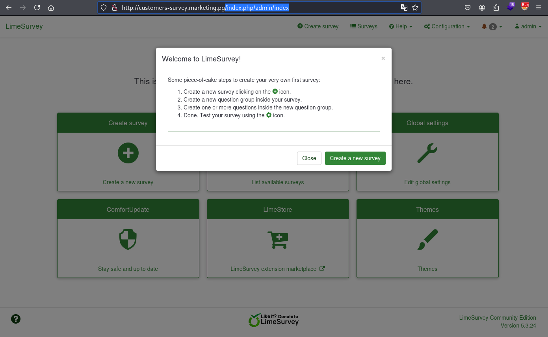Open the Firefox hamburger menu
The image size is (548, 337).
coord(539,7)
